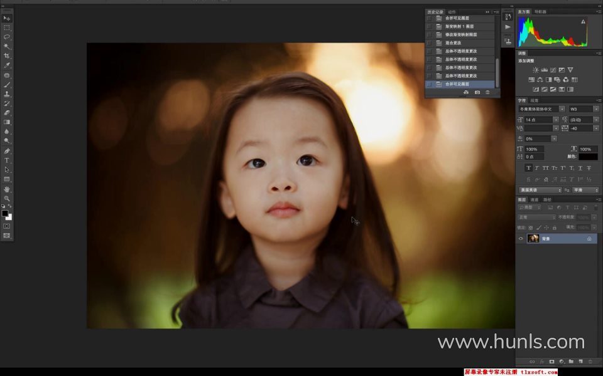Select the Move tool
The image size is (603, 376).
pyautogui.click(x=6, y=18)
